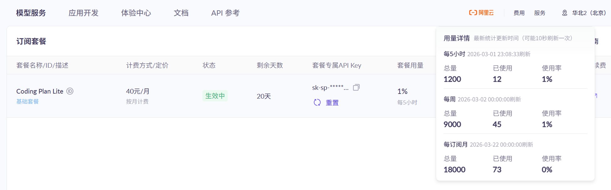Screen dimensions: 611x190
Task: Click the purple arrow icon right of the usage popup
Action: click(x=596, y=95)
